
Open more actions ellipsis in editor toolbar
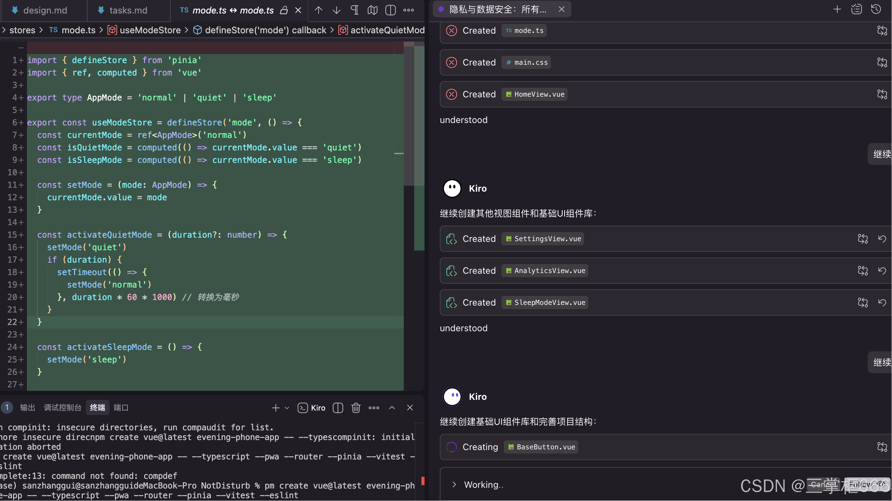point(408,10)
